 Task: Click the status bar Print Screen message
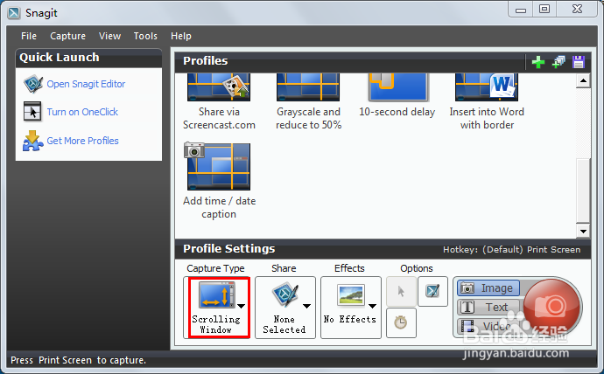pos(78,360)
